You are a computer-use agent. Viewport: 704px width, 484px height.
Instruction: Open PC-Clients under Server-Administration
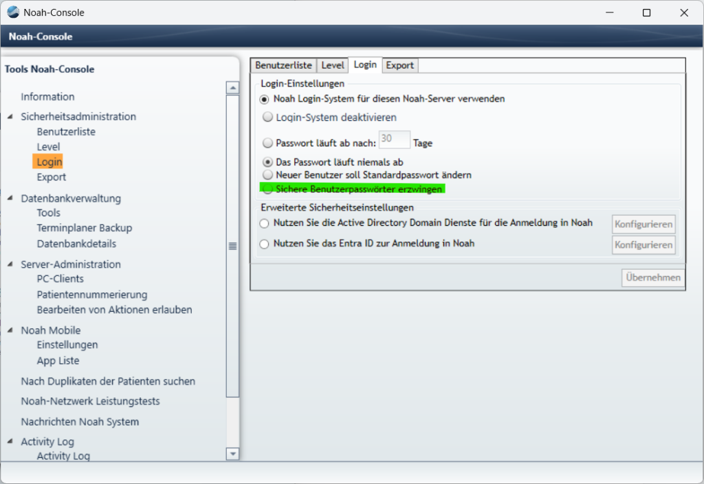(60, 279)
